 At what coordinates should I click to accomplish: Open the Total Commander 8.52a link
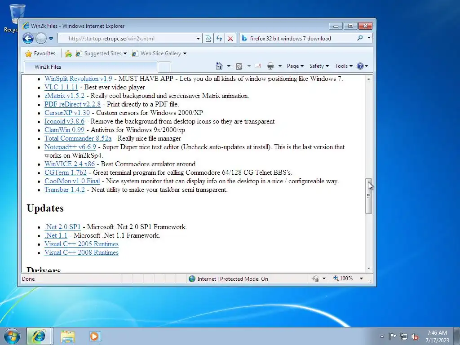(x=78, y=138)
